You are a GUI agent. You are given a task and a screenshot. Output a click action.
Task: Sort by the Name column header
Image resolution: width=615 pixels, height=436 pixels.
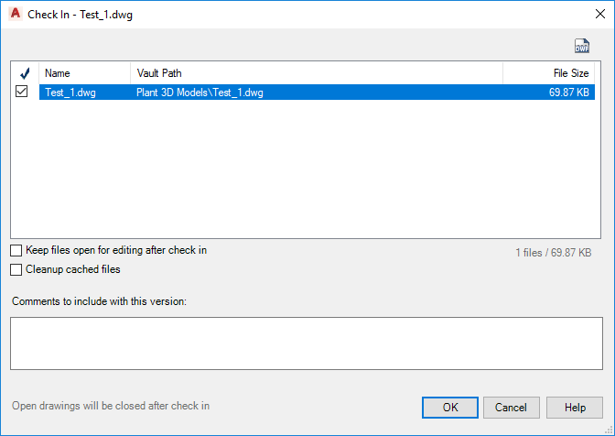(84, 73)
